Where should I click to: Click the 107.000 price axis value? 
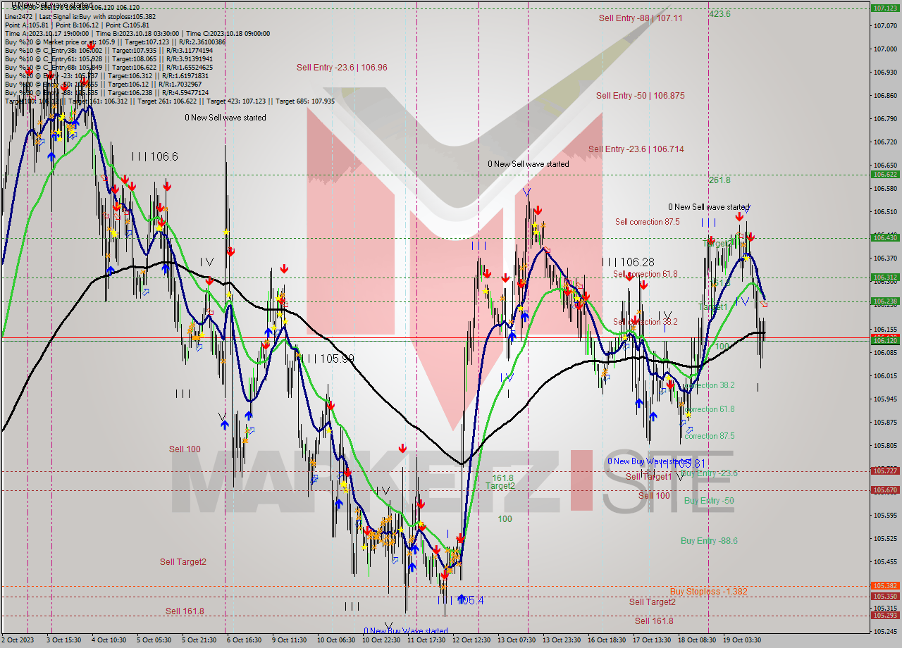pyautogui.click(x=885, y=49)
